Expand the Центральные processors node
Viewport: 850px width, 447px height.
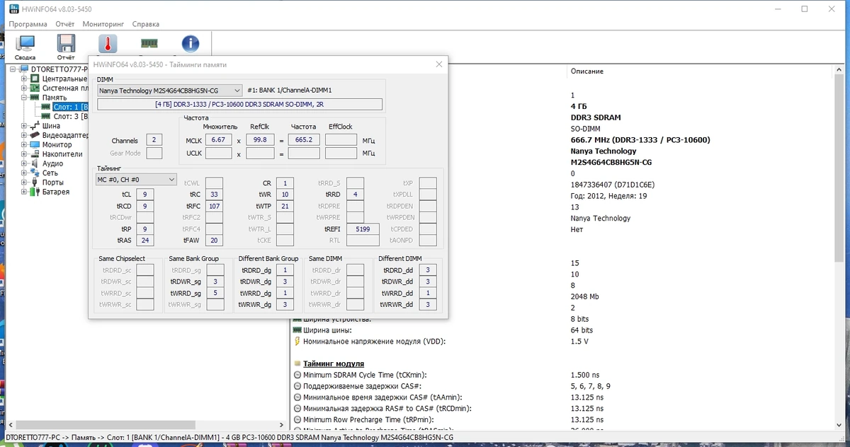coord(24,79)
